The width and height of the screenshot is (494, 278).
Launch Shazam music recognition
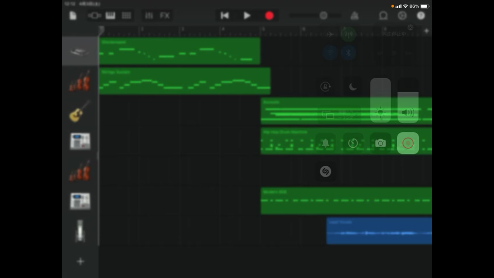[x=325, y=171]
